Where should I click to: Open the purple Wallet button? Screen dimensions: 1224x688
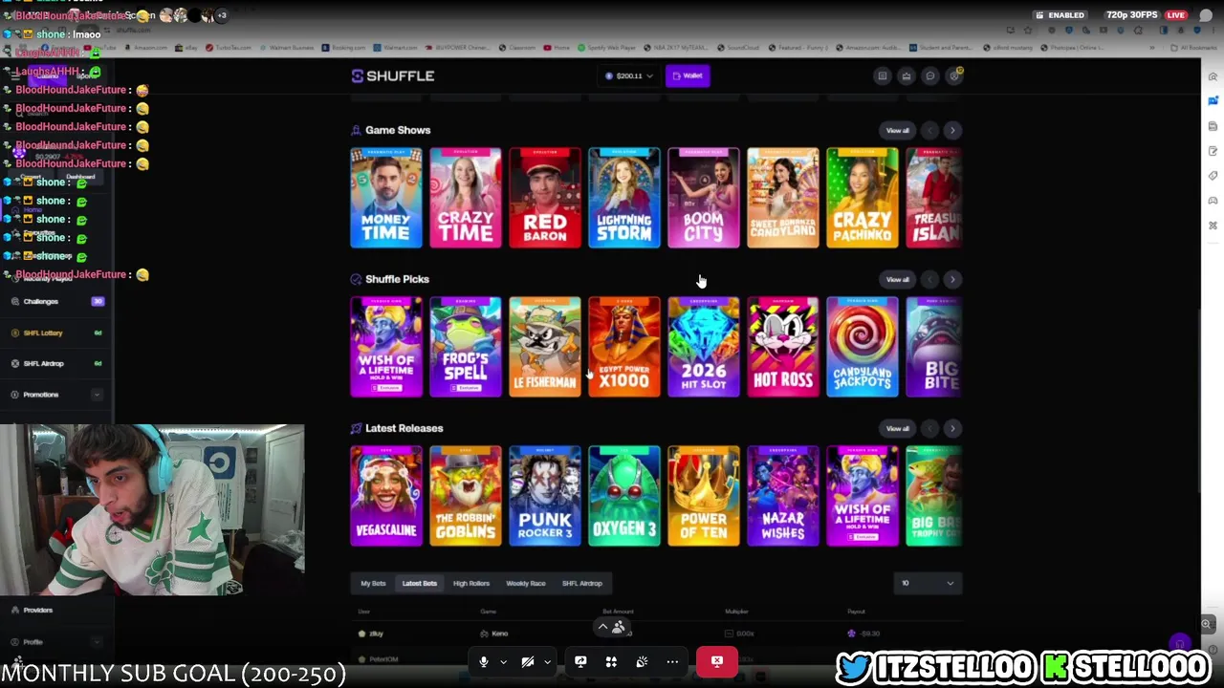[x=688, y=75]
